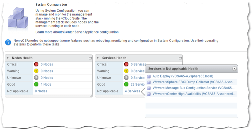
Task: Click the vCenter High Availability service icon
Action: click(x=149, y=94)
